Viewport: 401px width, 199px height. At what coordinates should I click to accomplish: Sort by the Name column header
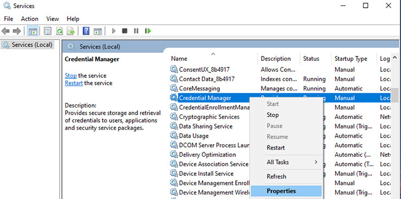(214, 59)
